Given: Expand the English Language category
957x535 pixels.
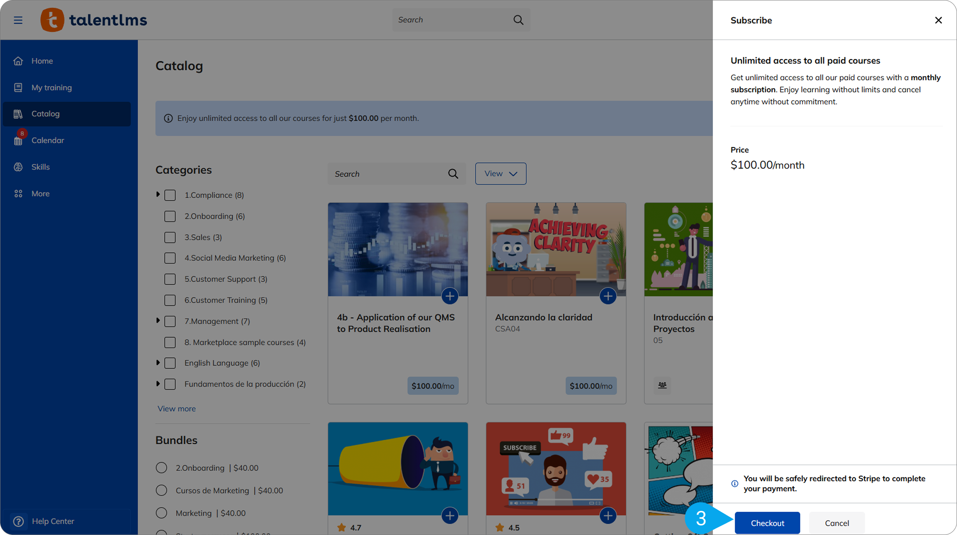Looking at the screenshot, I should click(158, 363).
